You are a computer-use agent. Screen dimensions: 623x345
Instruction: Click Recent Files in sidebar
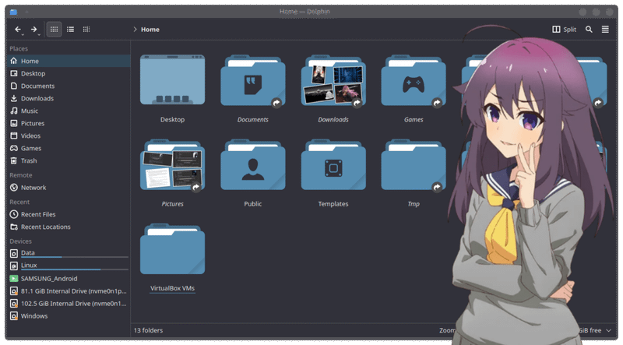click(38, 214)
